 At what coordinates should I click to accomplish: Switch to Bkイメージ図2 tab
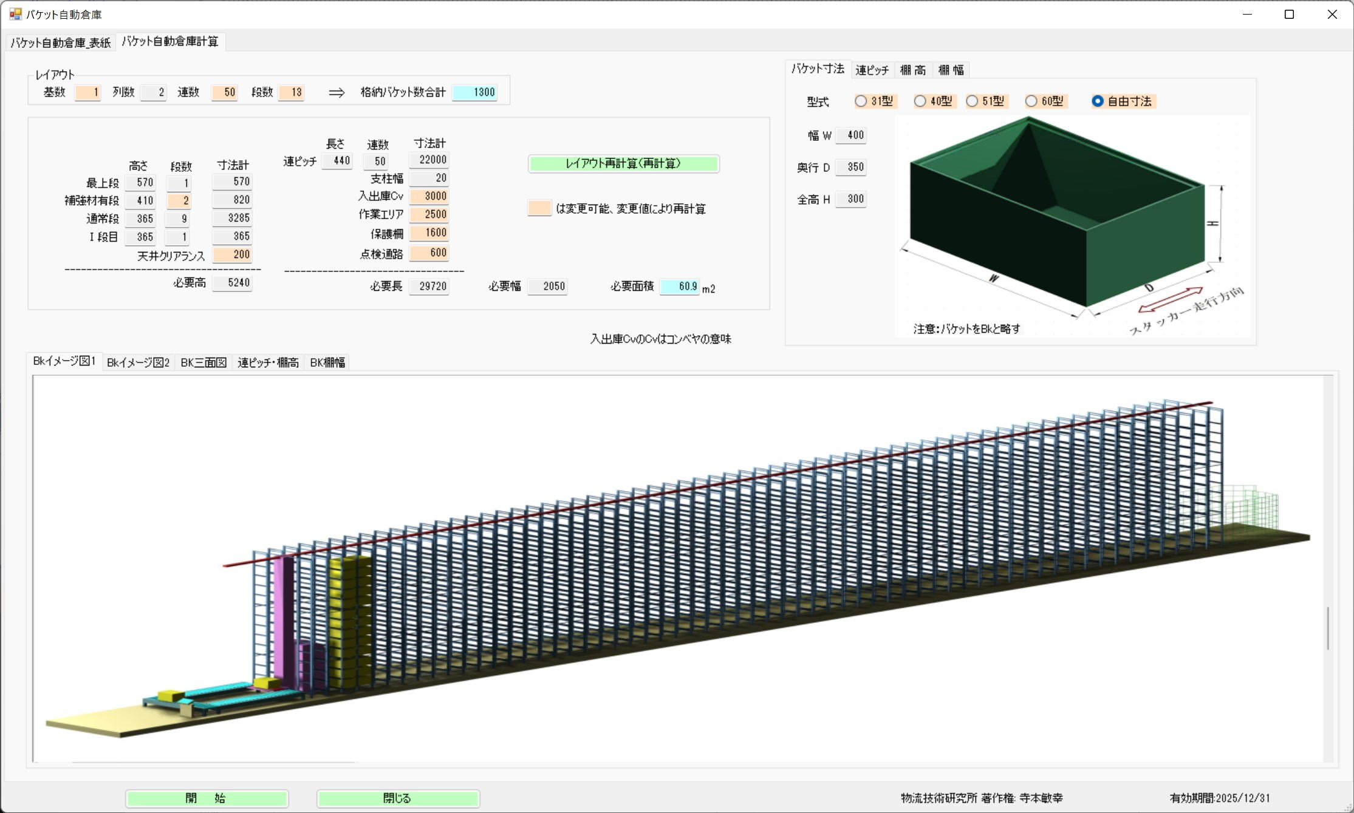[x=138, y=362]
